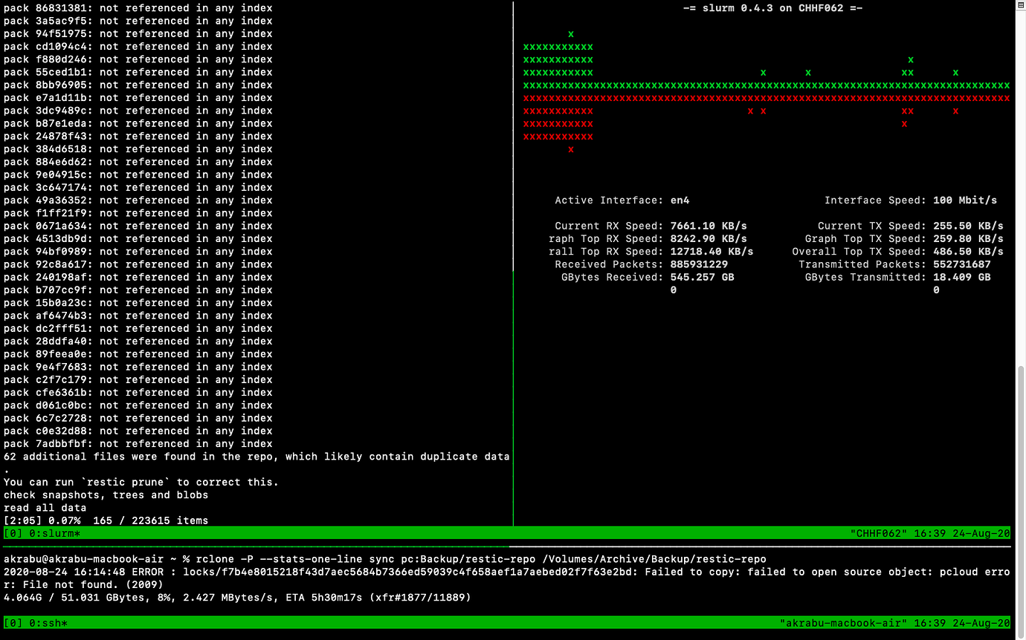
Task: Click the line 'pack 3dc9489c'
Action: point(138,111)
